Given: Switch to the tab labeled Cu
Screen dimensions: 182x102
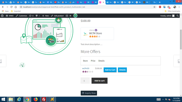Looking at the screenshot, I should coord(35,2).
